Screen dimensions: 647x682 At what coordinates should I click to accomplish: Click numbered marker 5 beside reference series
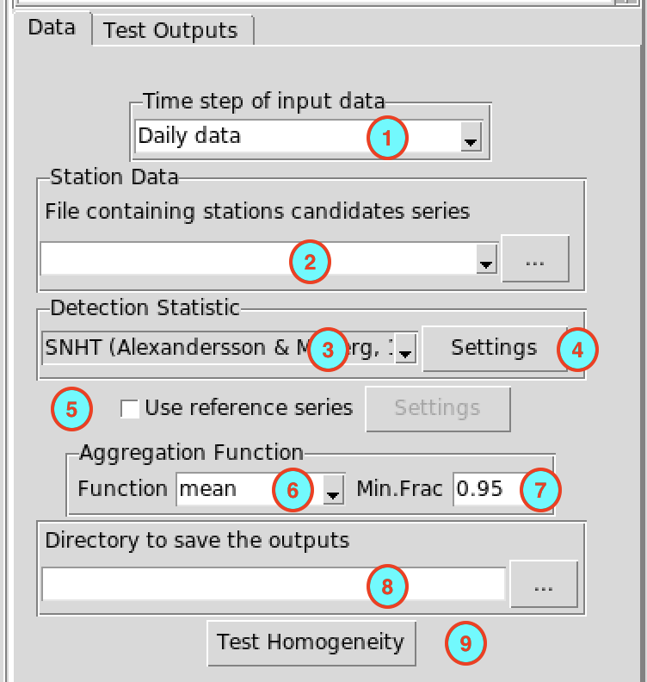click(71, 409)
